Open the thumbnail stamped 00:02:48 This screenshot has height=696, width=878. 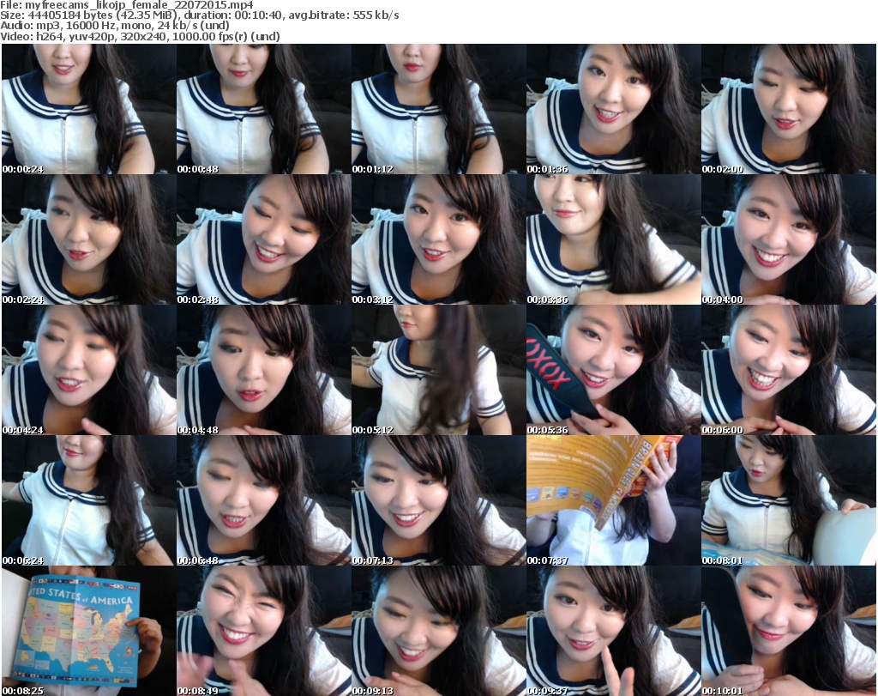tap(264, 239)
